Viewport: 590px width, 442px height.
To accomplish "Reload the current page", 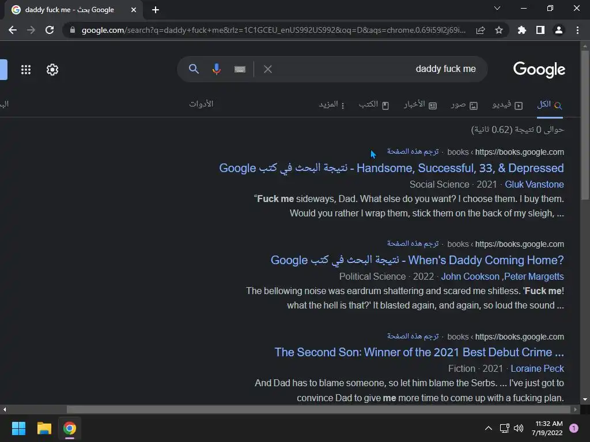I will [x=50, y=30].
